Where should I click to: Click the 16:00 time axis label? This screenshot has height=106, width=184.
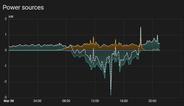click(x=124, y=101)
